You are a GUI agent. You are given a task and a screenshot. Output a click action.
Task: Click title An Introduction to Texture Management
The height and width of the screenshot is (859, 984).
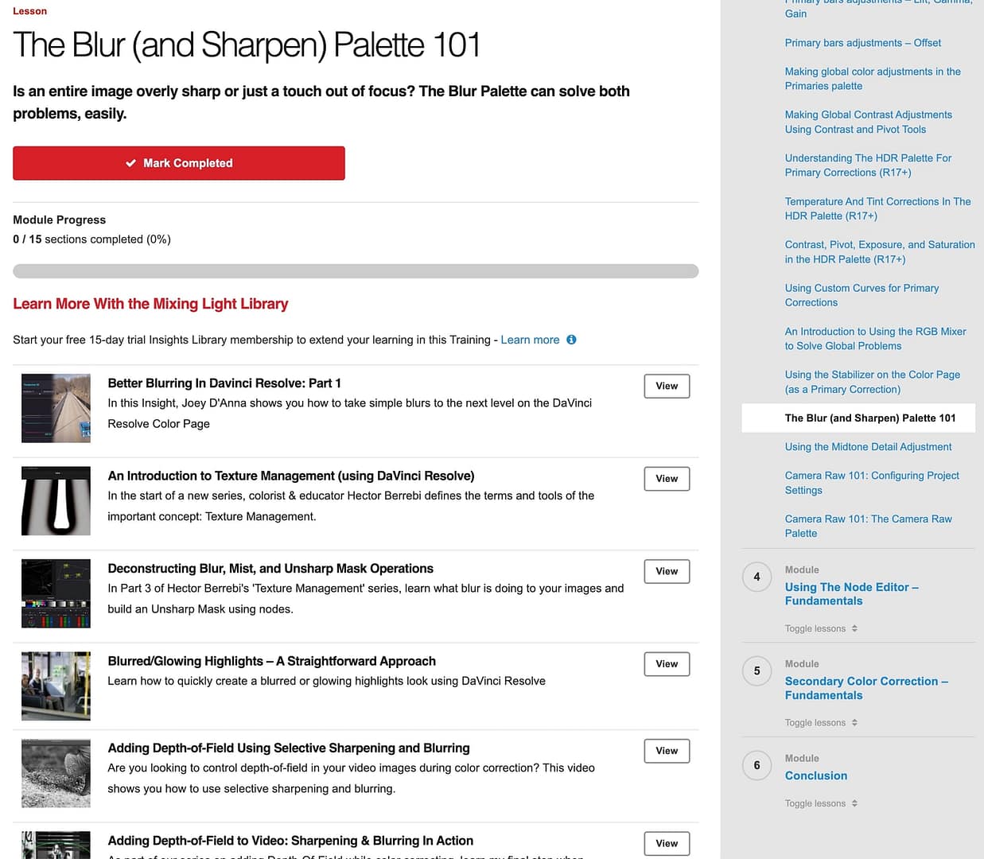[x=291, y=476]
